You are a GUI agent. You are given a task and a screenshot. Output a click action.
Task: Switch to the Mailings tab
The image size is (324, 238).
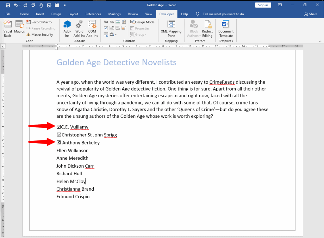tap(114, 14)
